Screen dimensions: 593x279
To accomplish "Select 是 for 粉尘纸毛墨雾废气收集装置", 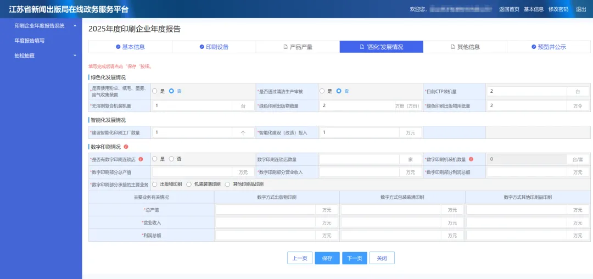I will coord(155,91).
